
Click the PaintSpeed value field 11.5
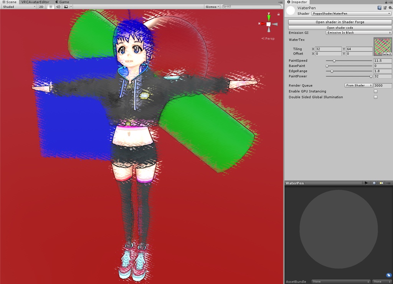[x=383, y=61]
